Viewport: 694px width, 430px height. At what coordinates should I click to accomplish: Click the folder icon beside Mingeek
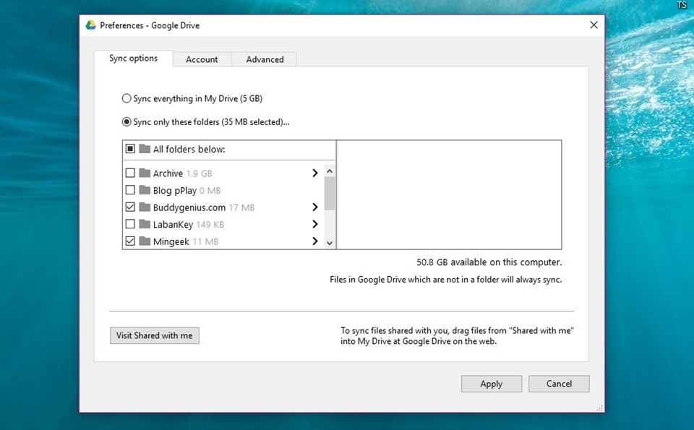[x=145, y=241]
